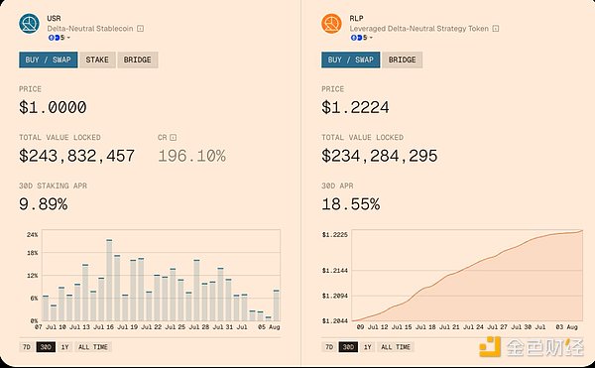Switch USR chart to 7D range

click(x=26, y=347)
